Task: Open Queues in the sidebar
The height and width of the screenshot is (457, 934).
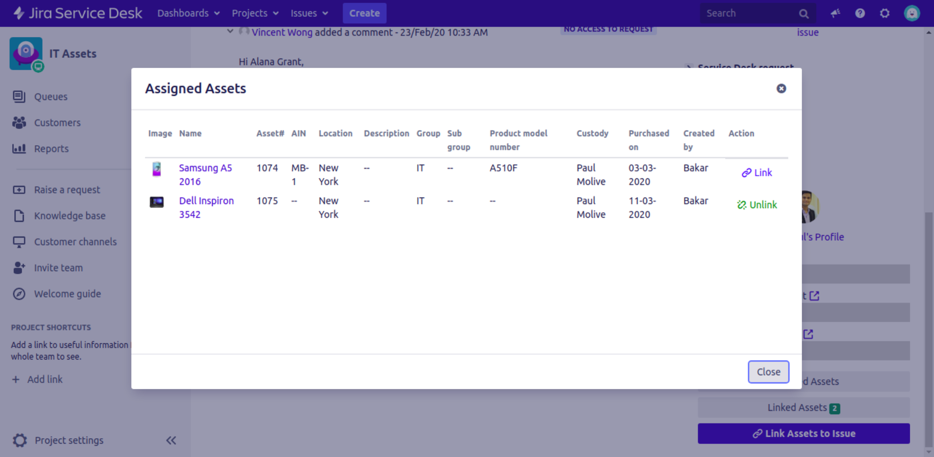Action: pyautogui.click(x=51, y=96)
